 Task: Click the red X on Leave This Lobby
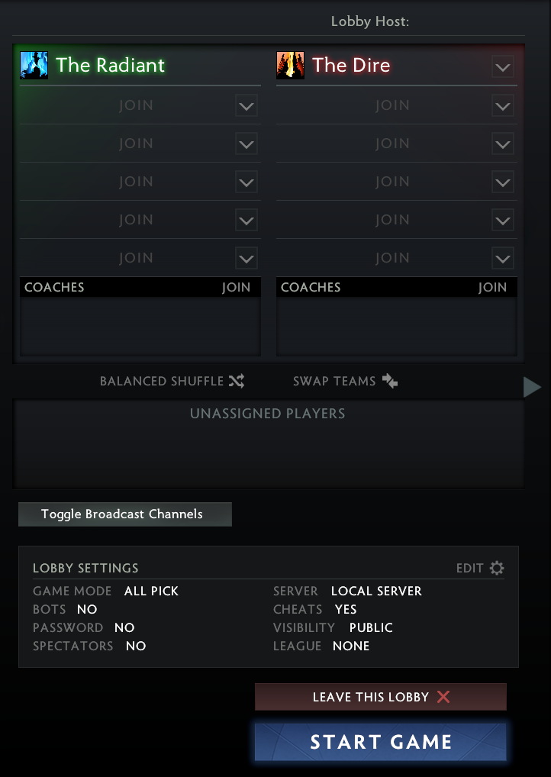(443, 697)
